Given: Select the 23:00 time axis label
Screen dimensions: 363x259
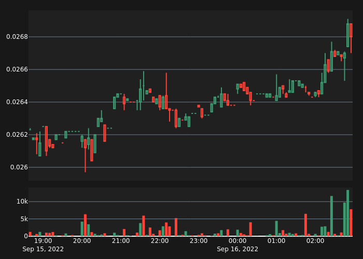Looking at the screenshot, I should point(199,241).
